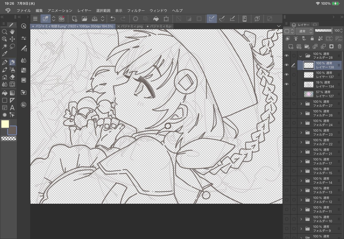Image resolution: width=344 pixels, height=239 pixels.
Task: Click Scale/Rotate transform icon in command bar
Action: [x=166, y=19]
